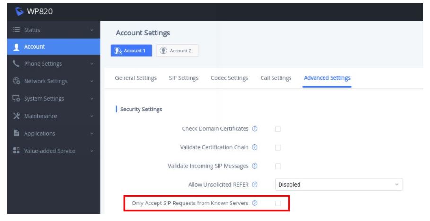Enable Check Domain Certificates checkbox
Viewport: 430px width, 221px height.
[x=278, y=129]
